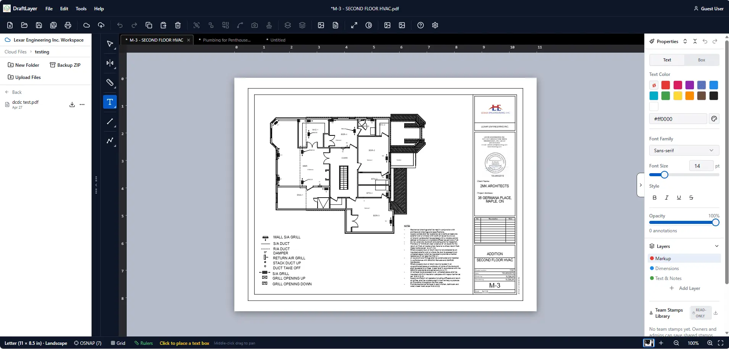
Task: Click the help question mark icon
Action: 421,25
